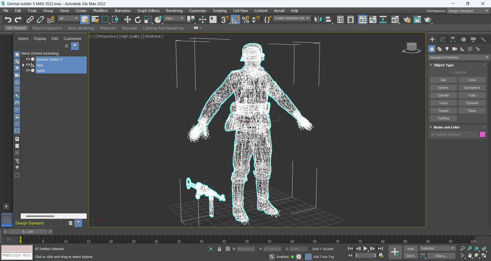Click the TextPlus button
Screen dimensions: 491x261
[443, 118]
